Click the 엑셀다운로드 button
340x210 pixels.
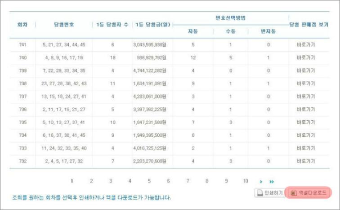[x=308, y=192]
